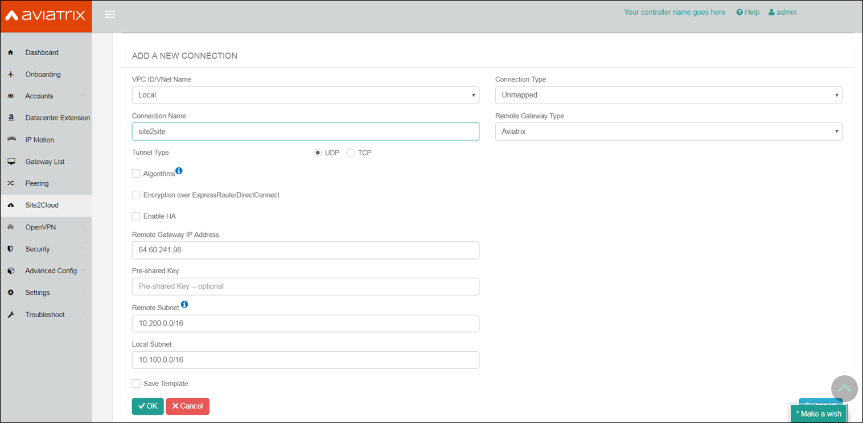Click the Aviatrix logo

(x=46, y=16)
